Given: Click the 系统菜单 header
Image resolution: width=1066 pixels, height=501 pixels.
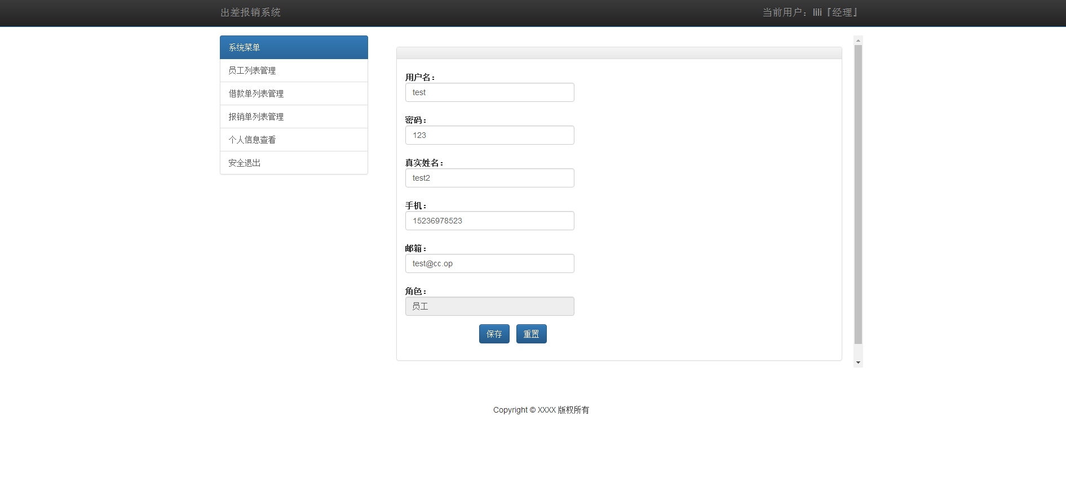Looking at the screenshot, I should point(294,47).
